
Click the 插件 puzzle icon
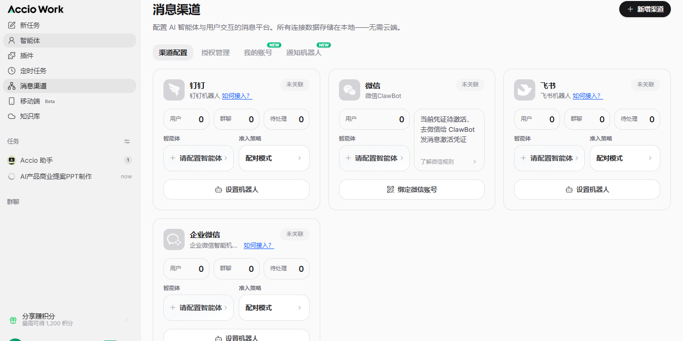tap(12, 56)
